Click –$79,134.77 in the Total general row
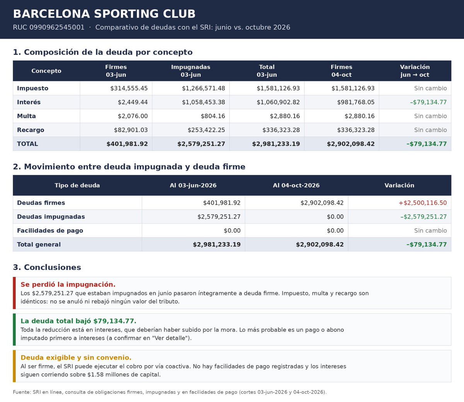 (x=427, y=245)
